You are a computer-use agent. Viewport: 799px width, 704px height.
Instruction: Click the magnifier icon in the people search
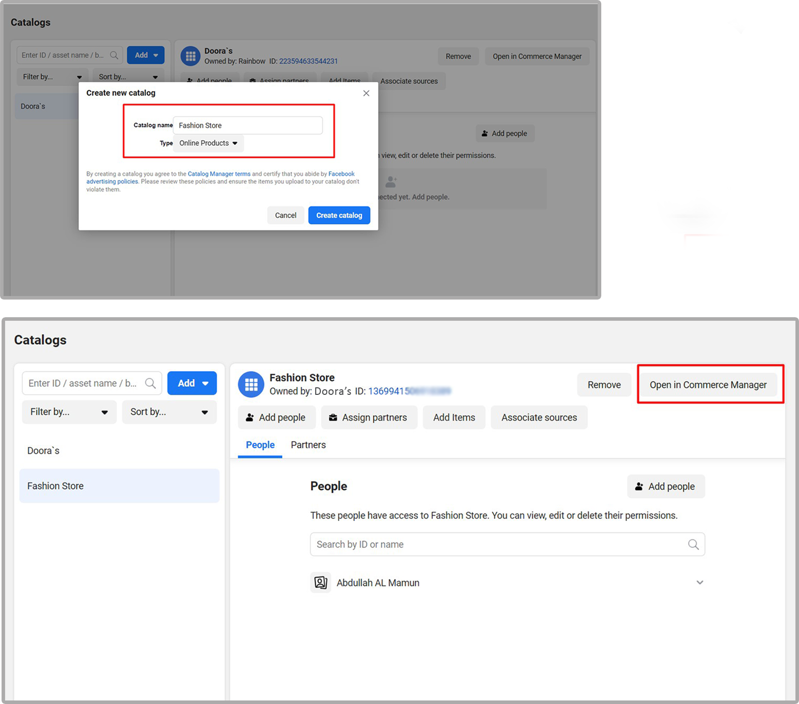694,545
